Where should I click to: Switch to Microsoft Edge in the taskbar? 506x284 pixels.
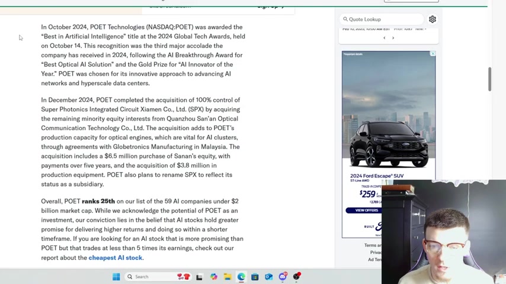tap(241, 276)
